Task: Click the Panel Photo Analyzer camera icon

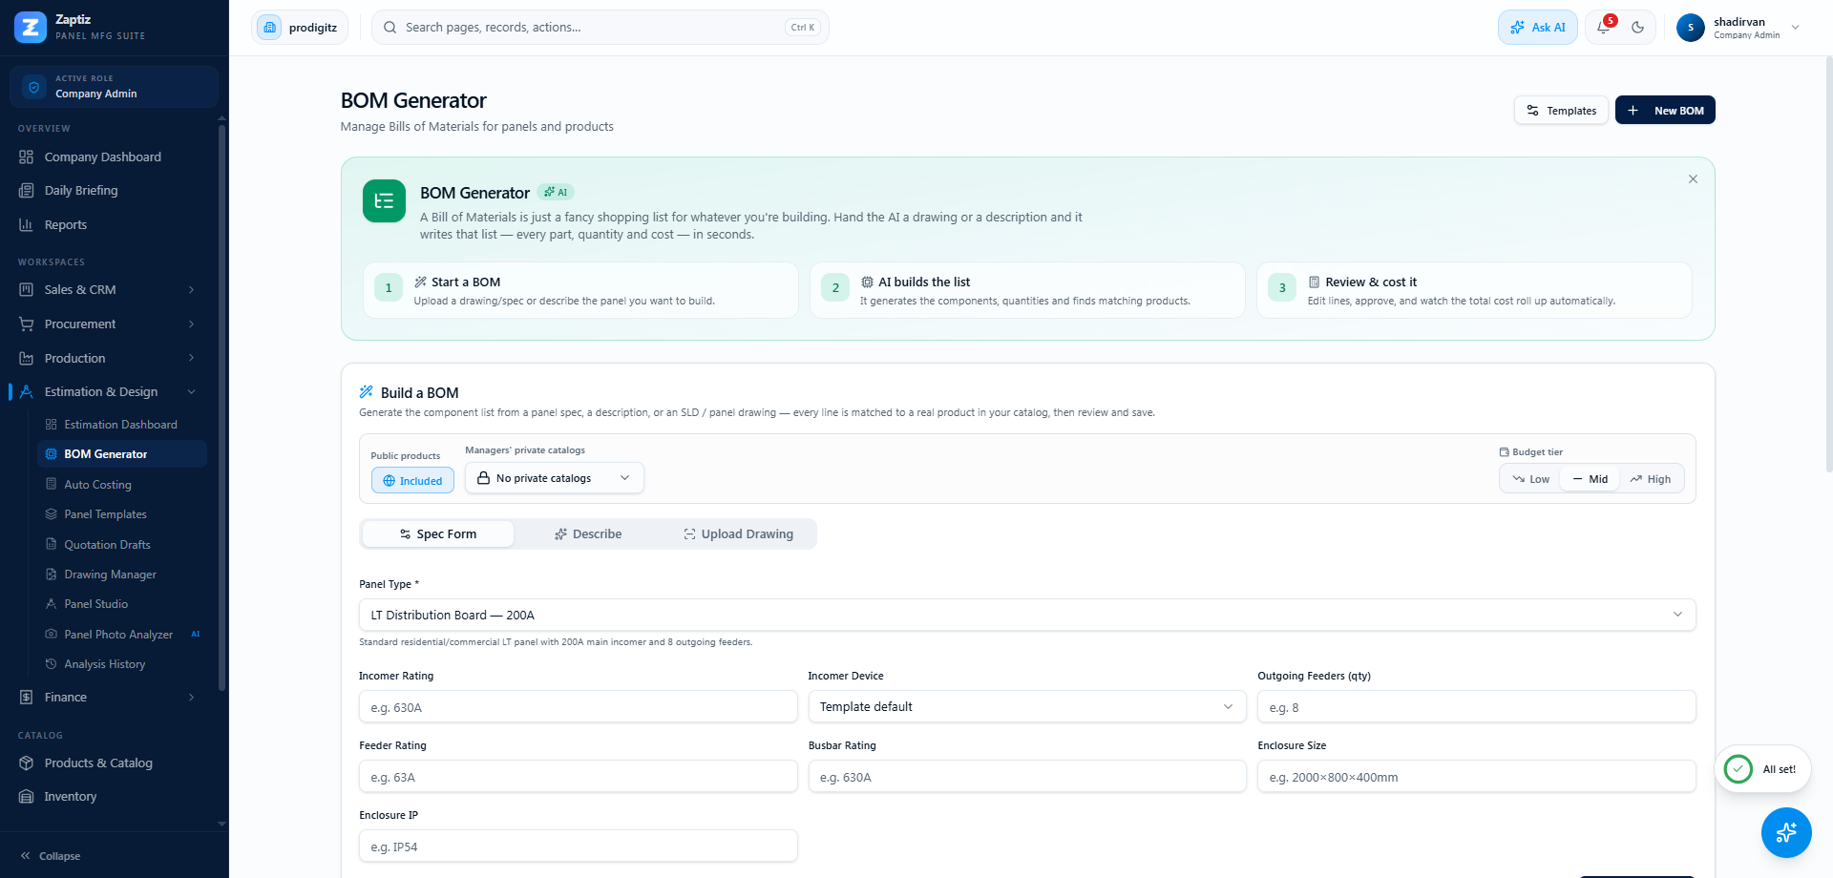Action: point(52,635)
